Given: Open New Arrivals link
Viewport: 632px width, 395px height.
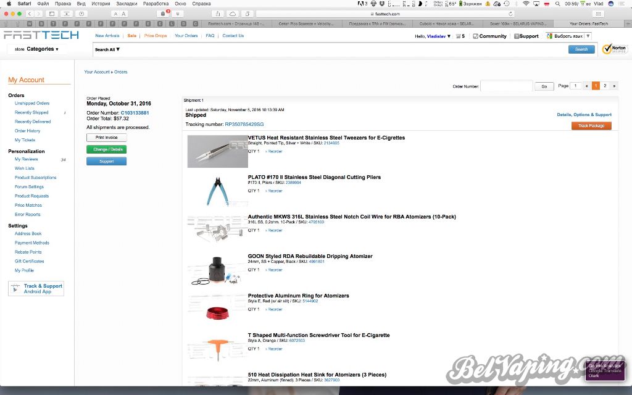Looking at the screenshot, I should [x=107, y=36].
